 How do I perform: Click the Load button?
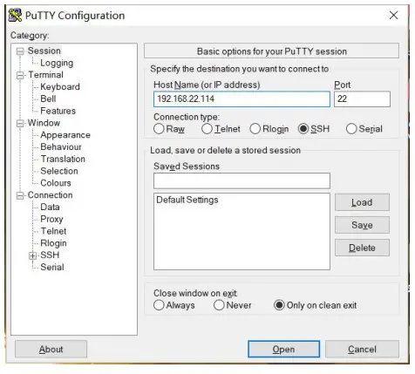[x=362, y=202]
